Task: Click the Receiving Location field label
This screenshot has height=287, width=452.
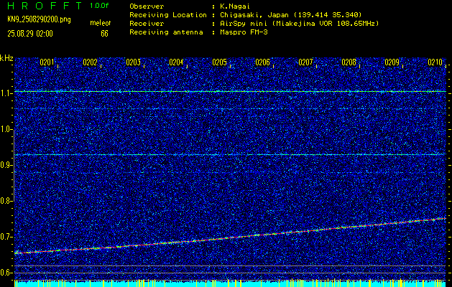Action: pyautogui.click(x=168, y=15)
